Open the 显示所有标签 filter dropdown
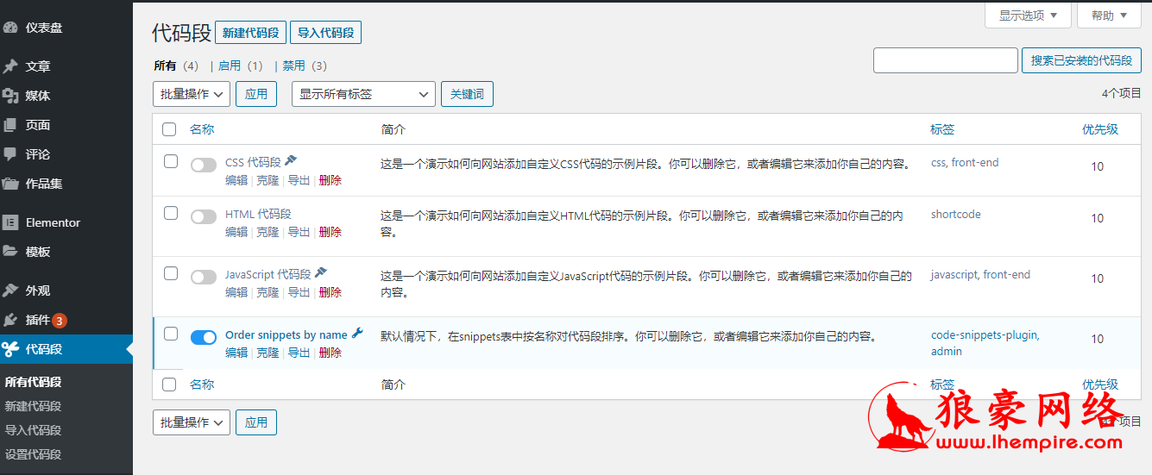 pyautogui.click(x=364, y=94)
